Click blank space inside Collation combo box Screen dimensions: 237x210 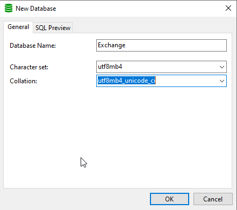[x=186, y=81]
